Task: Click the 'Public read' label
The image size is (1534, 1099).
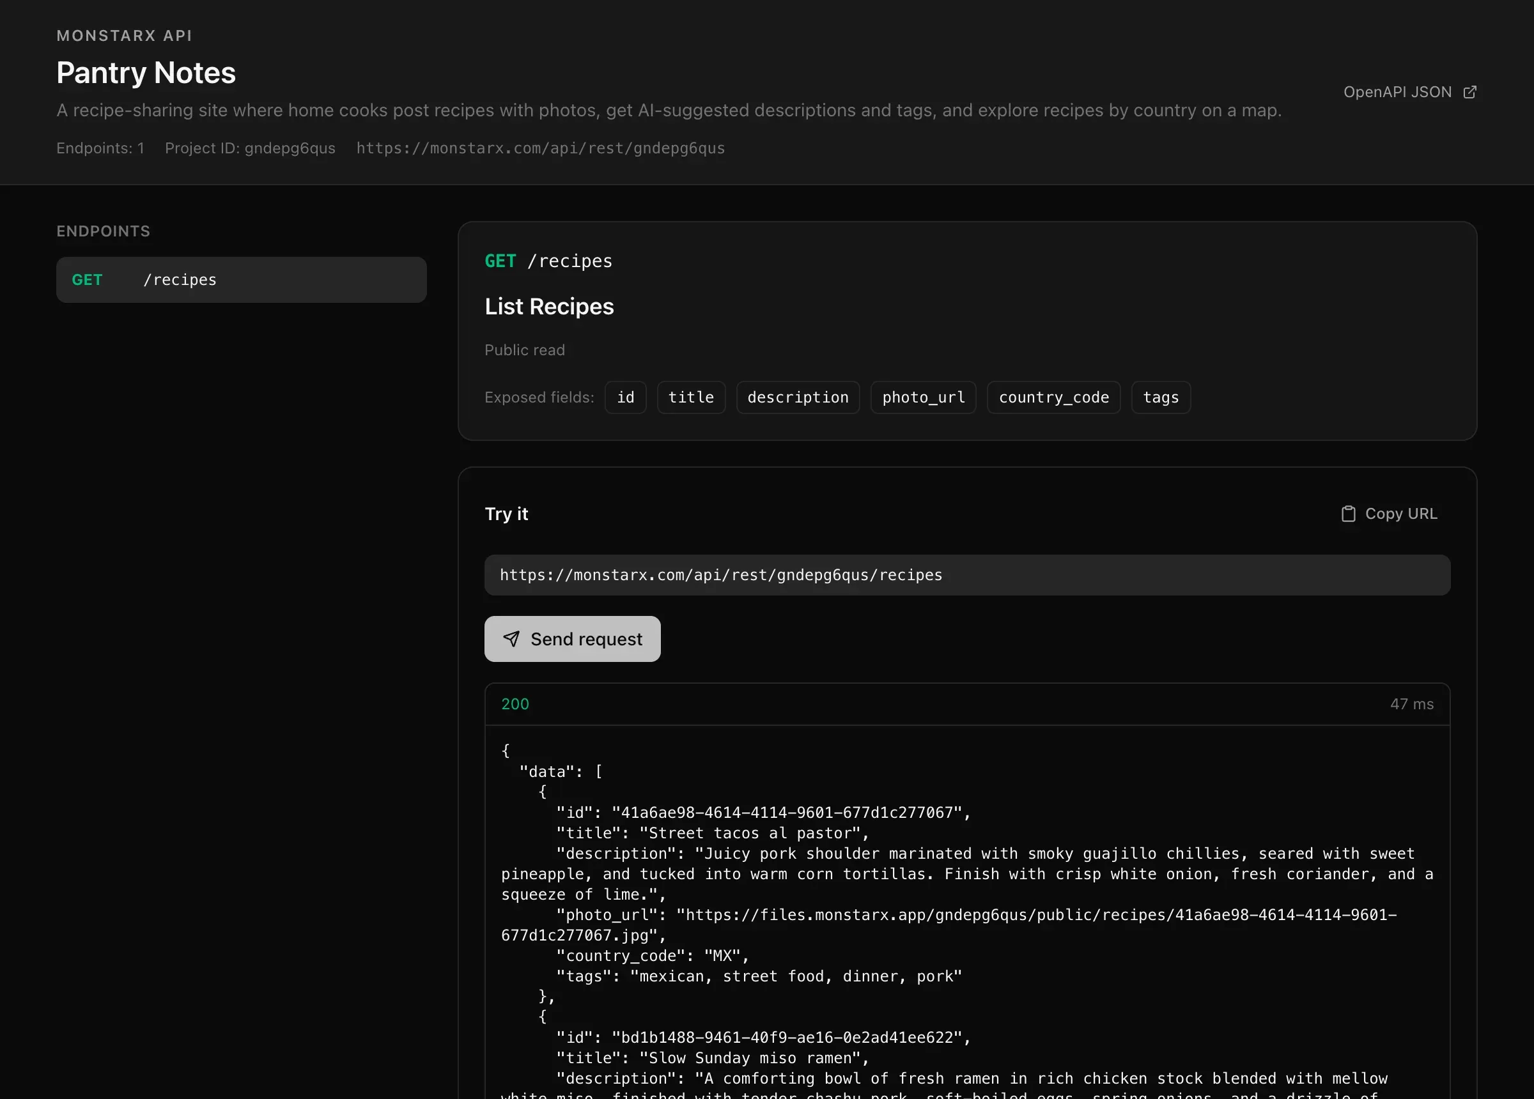Action: pos(525,350)
